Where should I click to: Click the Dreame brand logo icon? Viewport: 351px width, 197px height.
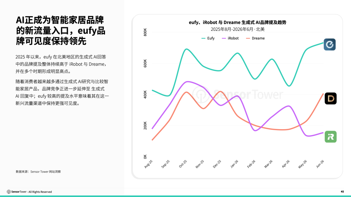(331, 98)
